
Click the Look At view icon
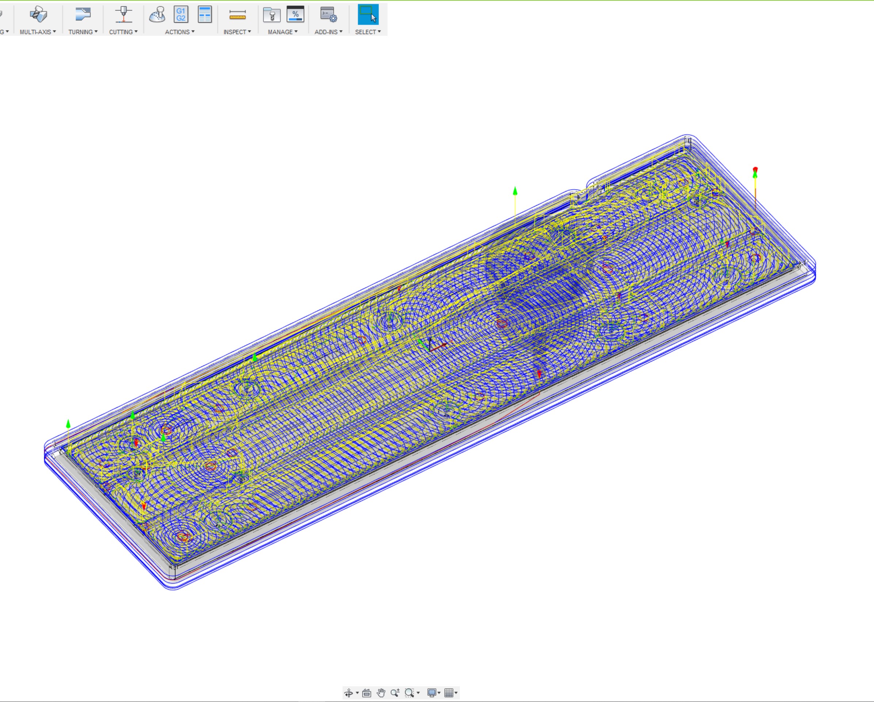click(x=366, y=692)
